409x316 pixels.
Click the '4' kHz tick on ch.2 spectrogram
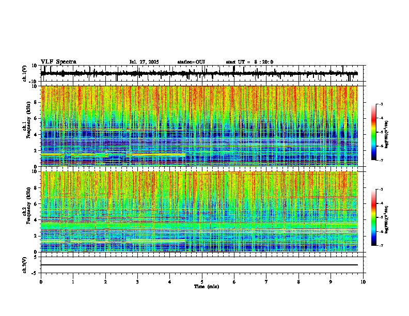tap(36, 220)
